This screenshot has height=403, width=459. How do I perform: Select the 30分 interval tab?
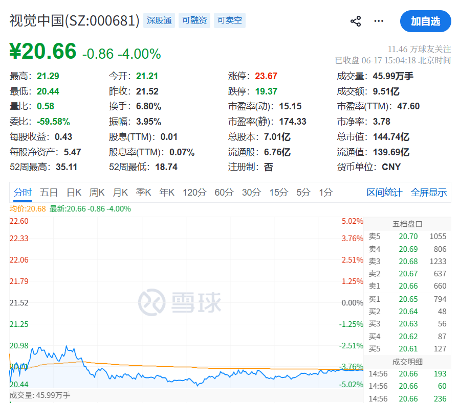click(251, 193)
